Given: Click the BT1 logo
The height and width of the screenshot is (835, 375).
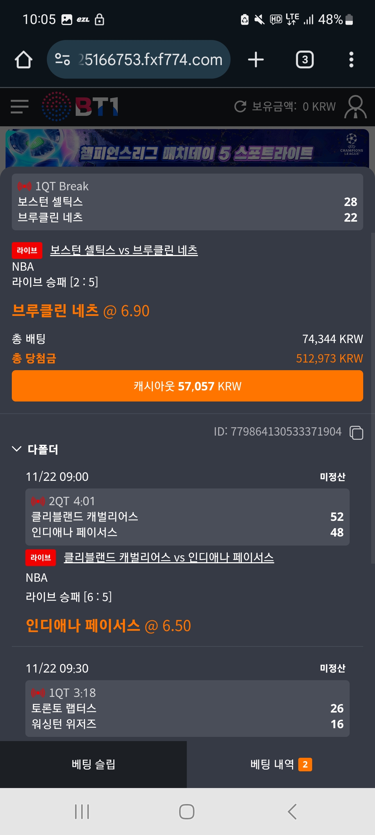Looking at the screenshot, I should click(x=81, y=106).
